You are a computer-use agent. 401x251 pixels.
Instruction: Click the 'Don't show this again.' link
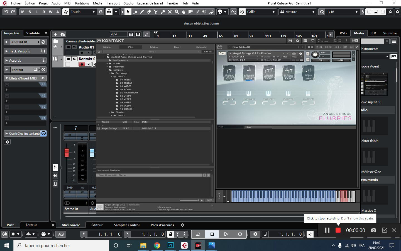(x=357, y=218)
